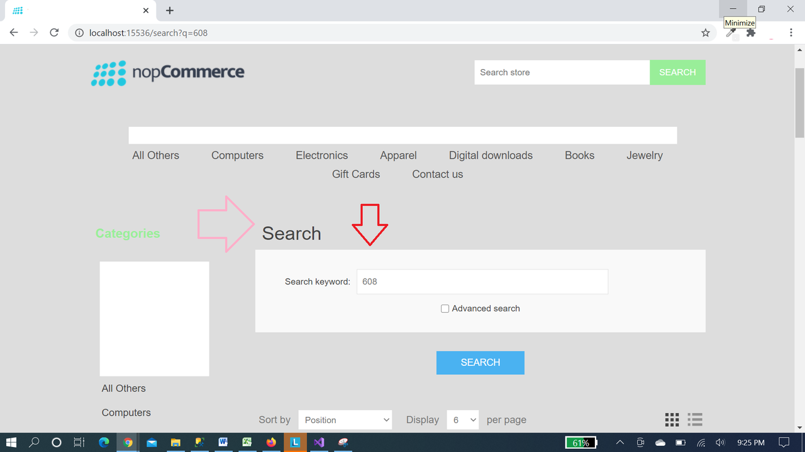This screenshot has width=805, height=452.
Task: Open the Sort by Position dropdown
Action: pyautogui.click(x=345, y=419)
